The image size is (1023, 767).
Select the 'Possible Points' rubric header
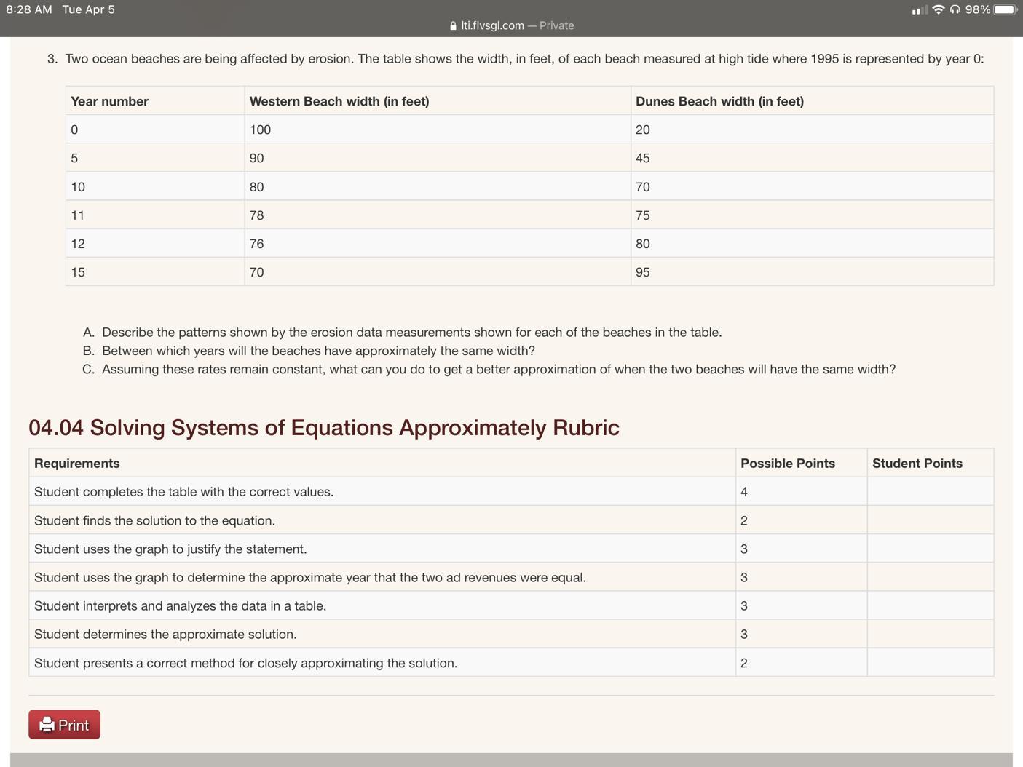pyautogui.click(x=788, y=464)
